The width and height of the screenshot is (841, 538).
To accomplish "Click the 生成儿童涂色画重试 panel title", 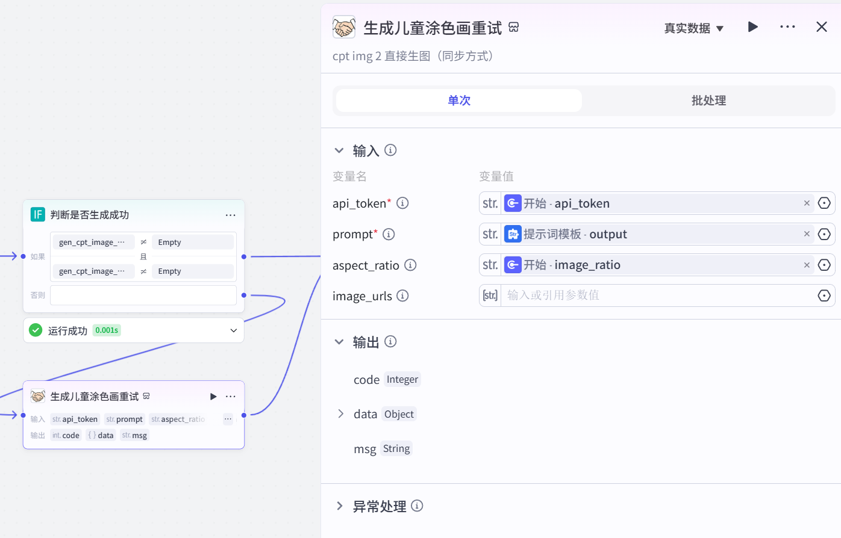I will click(x=433, y=28).
